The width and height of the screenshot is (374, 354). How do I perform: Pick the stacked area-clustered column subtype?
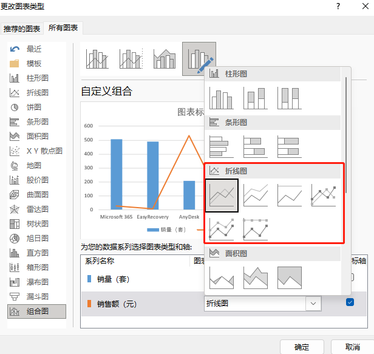165,59
